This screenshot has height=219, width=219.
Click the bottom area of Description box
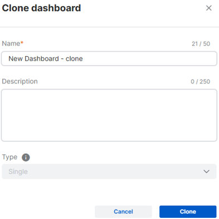click(109, 135)
